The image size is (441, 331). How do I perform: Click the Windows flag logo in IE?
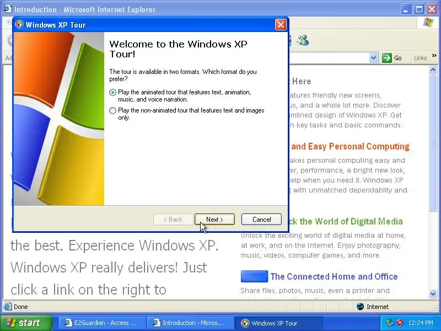tap(428, 23)
